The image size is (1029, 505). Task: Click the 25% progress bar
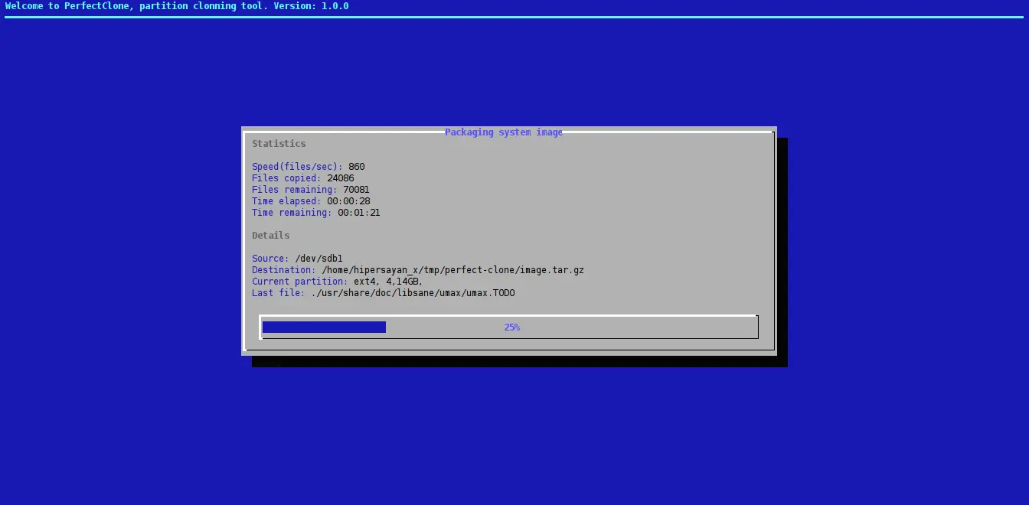[508, 327]
